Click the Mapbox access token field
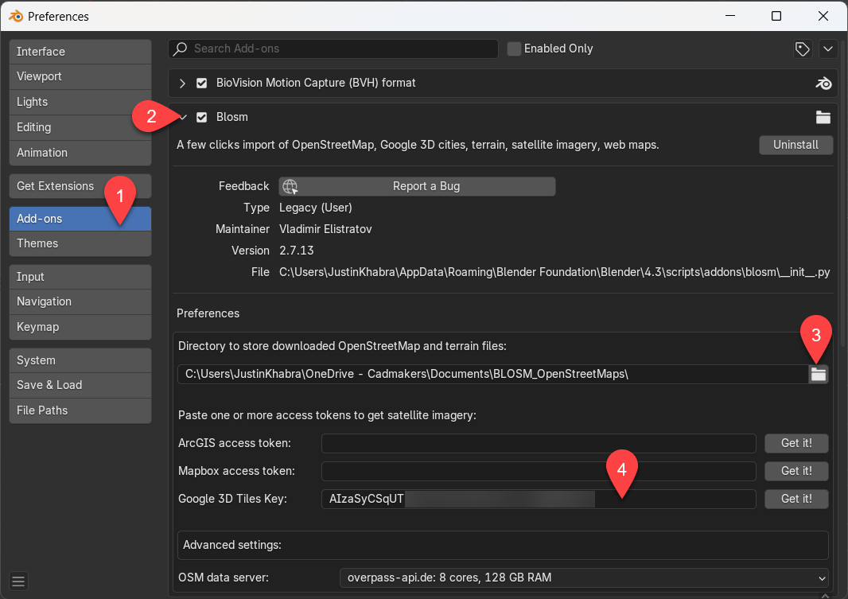Screen dimensions: 848x599 539,471
